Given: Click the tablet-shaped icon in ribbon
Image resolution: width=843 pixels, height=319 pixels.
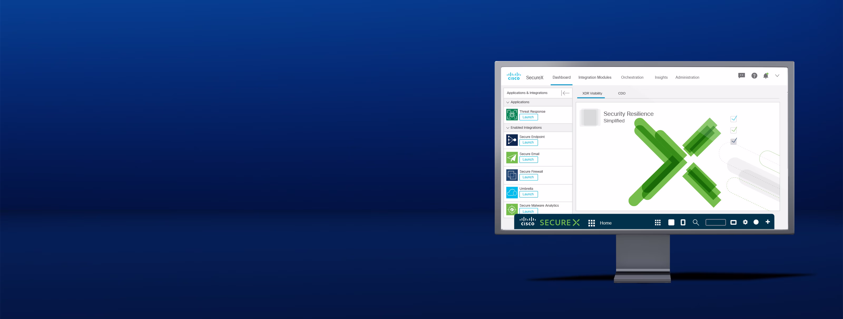Looking at the screenshot, I should (683, 223).
